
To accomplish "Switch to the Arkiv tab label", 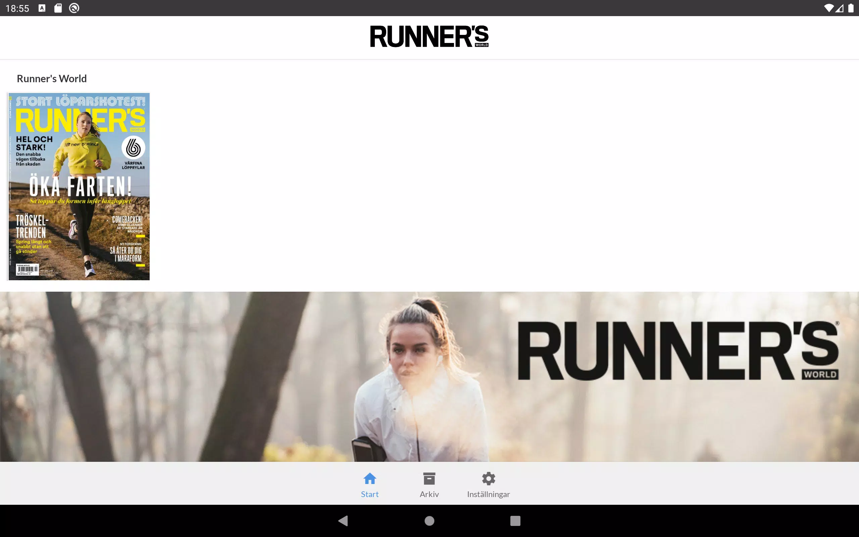I will click(x=429, y=494).
